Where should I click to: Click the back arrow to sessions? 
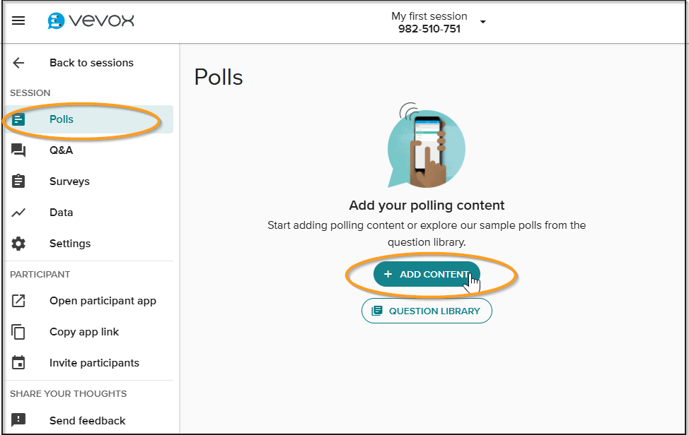(18, 63)
